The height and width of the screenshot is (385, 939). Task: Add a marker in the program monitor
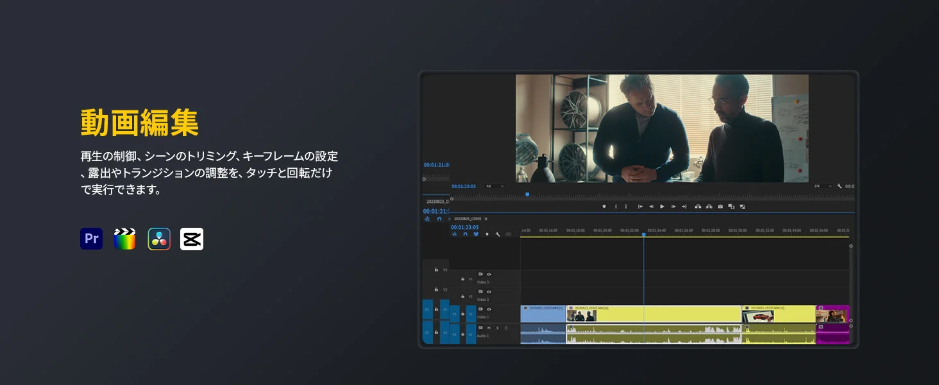point(604,207)
